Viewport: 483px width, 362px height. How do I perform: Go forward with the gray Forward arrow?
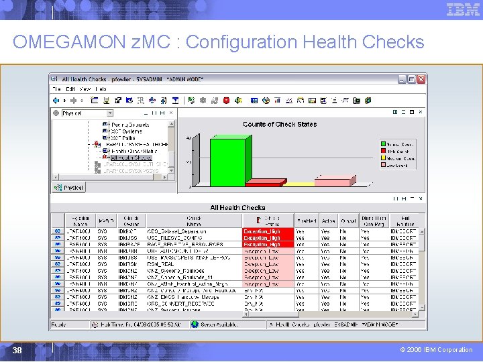[73, 101]
